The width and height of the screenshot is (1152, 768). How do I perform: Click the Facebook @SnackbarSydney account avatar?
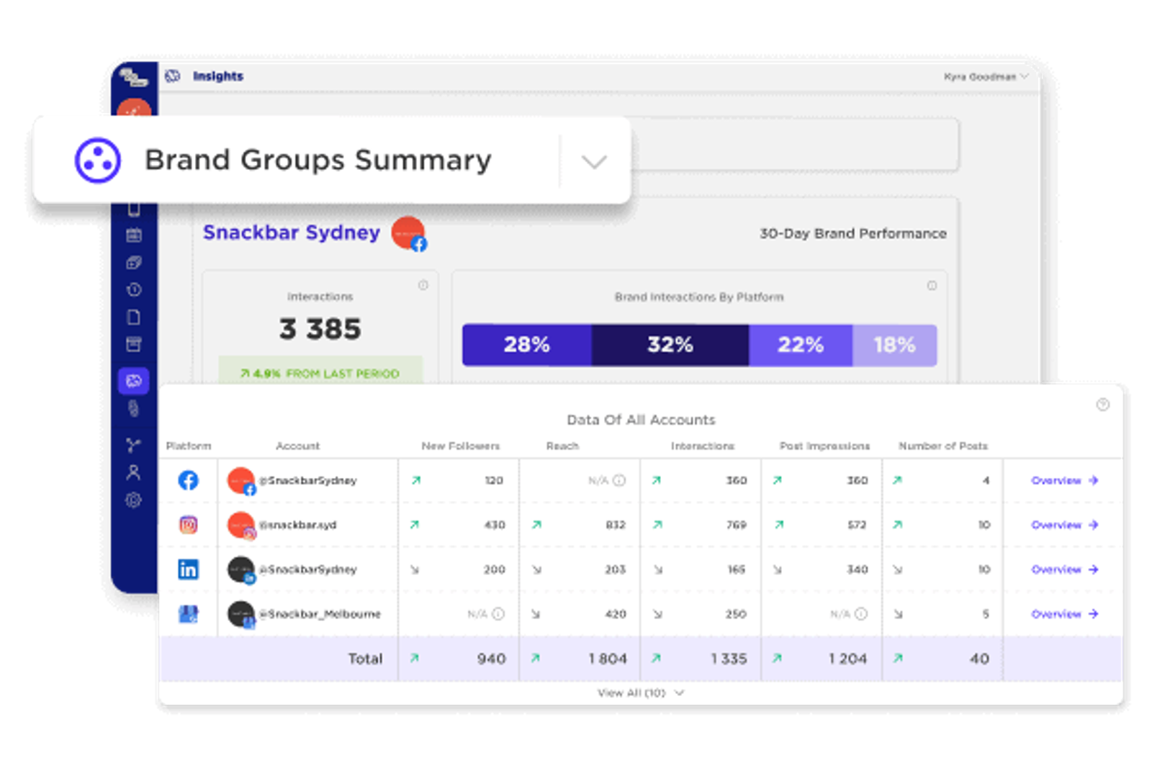(241, 481)
